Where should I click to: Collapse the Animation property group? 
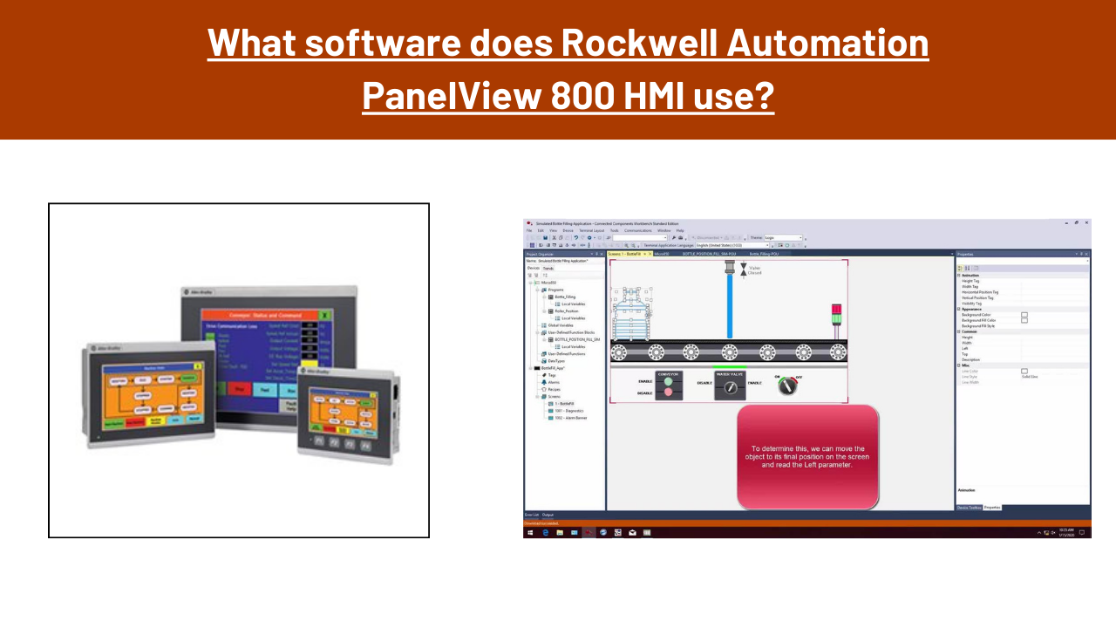coord(958,276)
